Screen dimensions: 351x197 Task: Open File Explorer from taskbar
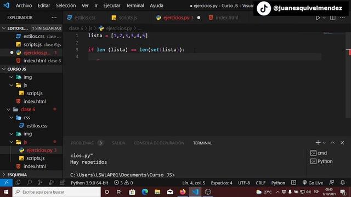pos(157,192)
